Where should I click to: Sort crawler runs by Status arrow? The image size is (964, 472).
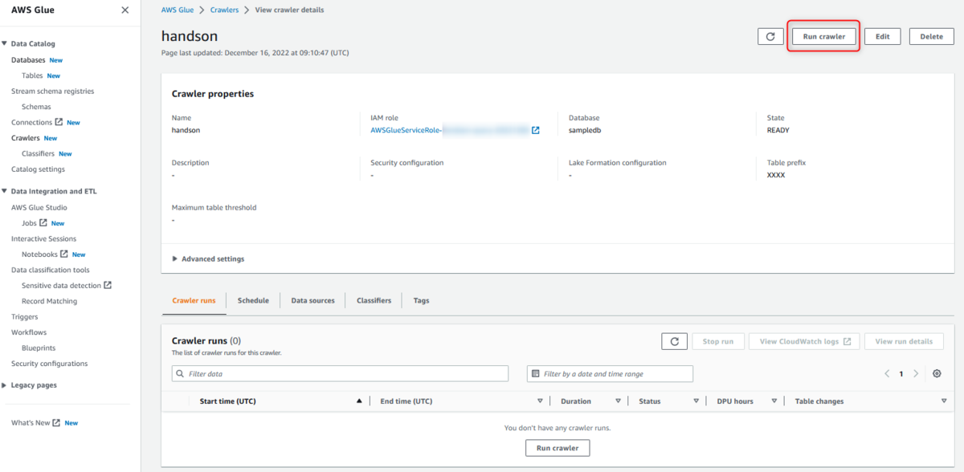(x=696, y=401)
